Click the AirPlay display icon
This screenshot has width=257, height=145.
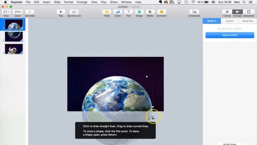(179, 2)
